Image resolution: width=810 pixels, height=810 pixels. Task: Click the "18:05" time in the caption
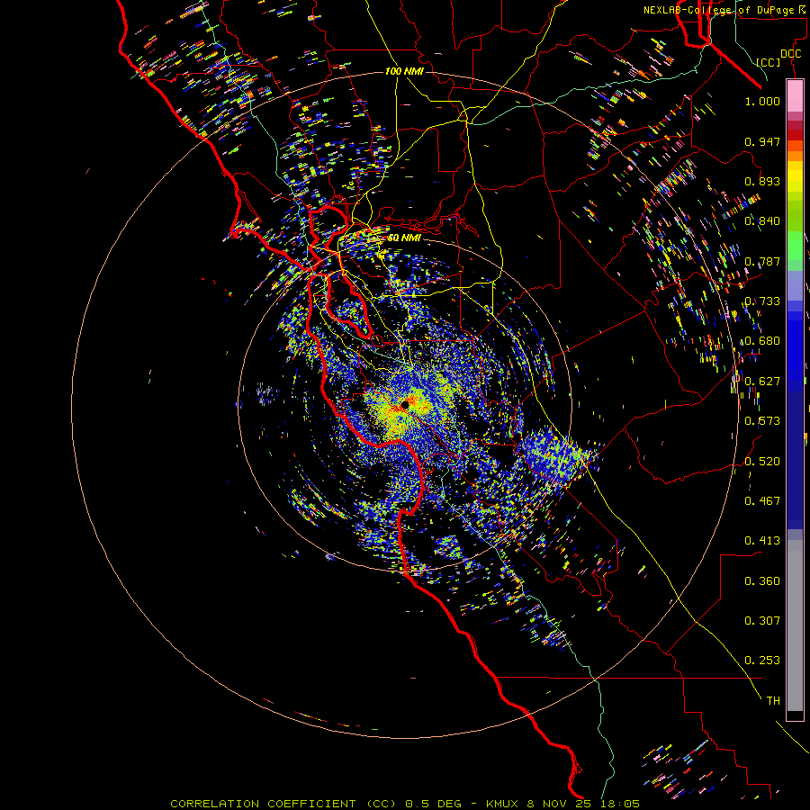pos(622,804)
